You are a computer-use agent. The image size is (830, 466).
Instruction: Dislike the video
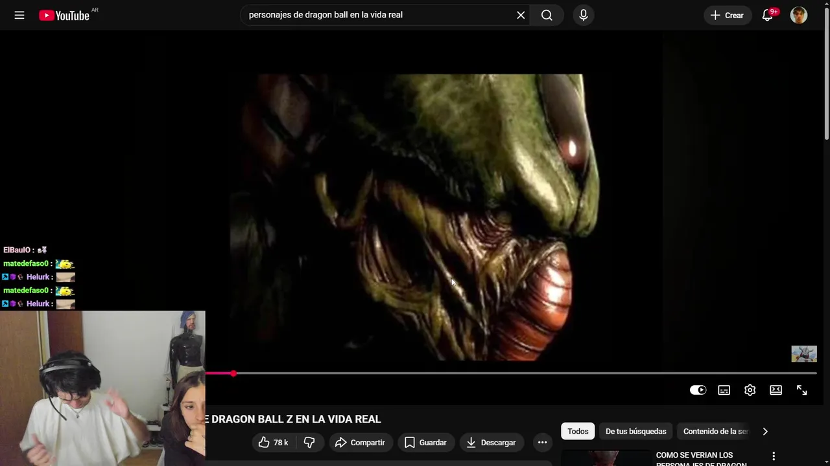pyautogui.click(x=309, y=443)
